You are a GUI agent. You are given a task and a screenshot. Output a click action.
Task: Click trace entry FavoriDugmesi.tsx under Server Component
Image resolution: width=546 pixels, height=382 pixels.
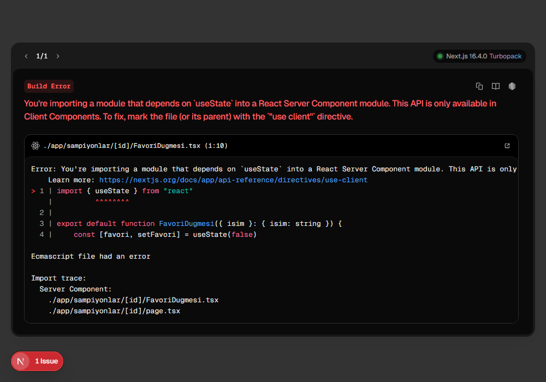click(133, 300)
